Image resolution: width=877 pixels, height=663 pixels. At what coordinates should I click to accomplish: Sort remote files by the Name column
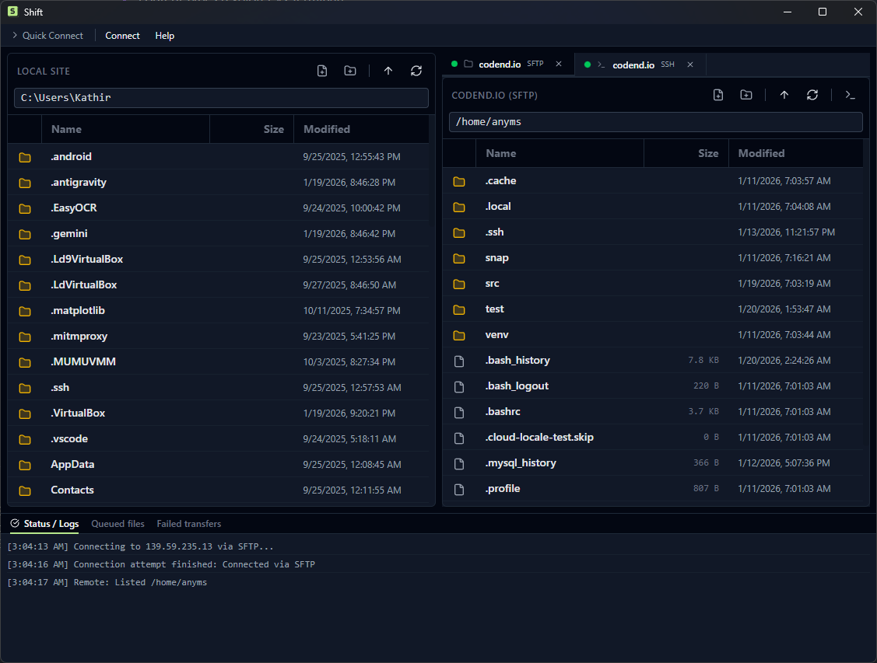tap(501, 153)
